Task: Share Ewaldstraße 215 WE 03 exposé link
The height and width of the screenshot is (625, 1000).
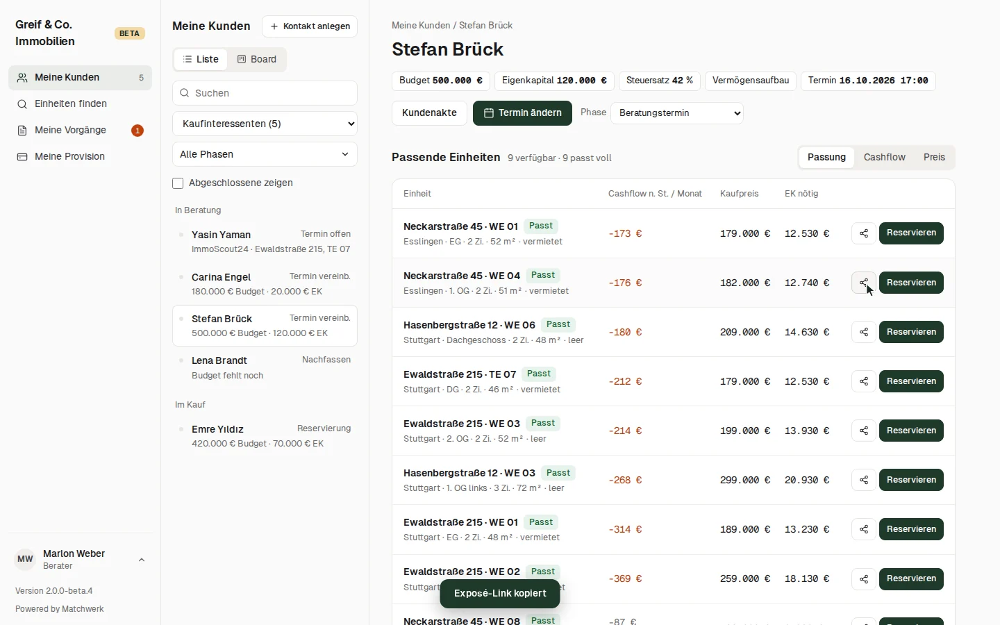Action: (864, 431)
